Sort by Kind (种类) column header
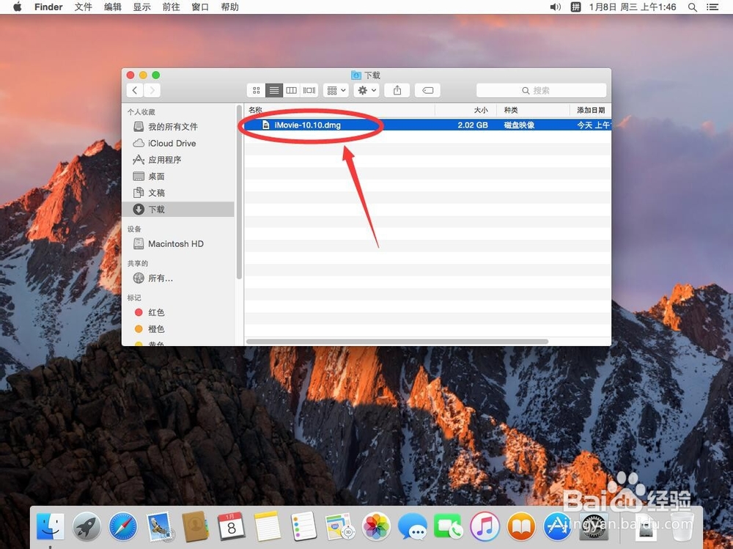The width and height of the screenshot is (733, 549). tap(534, 111)
